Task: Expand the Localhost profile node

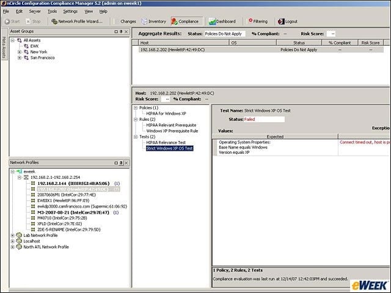Action: [12, 241]
